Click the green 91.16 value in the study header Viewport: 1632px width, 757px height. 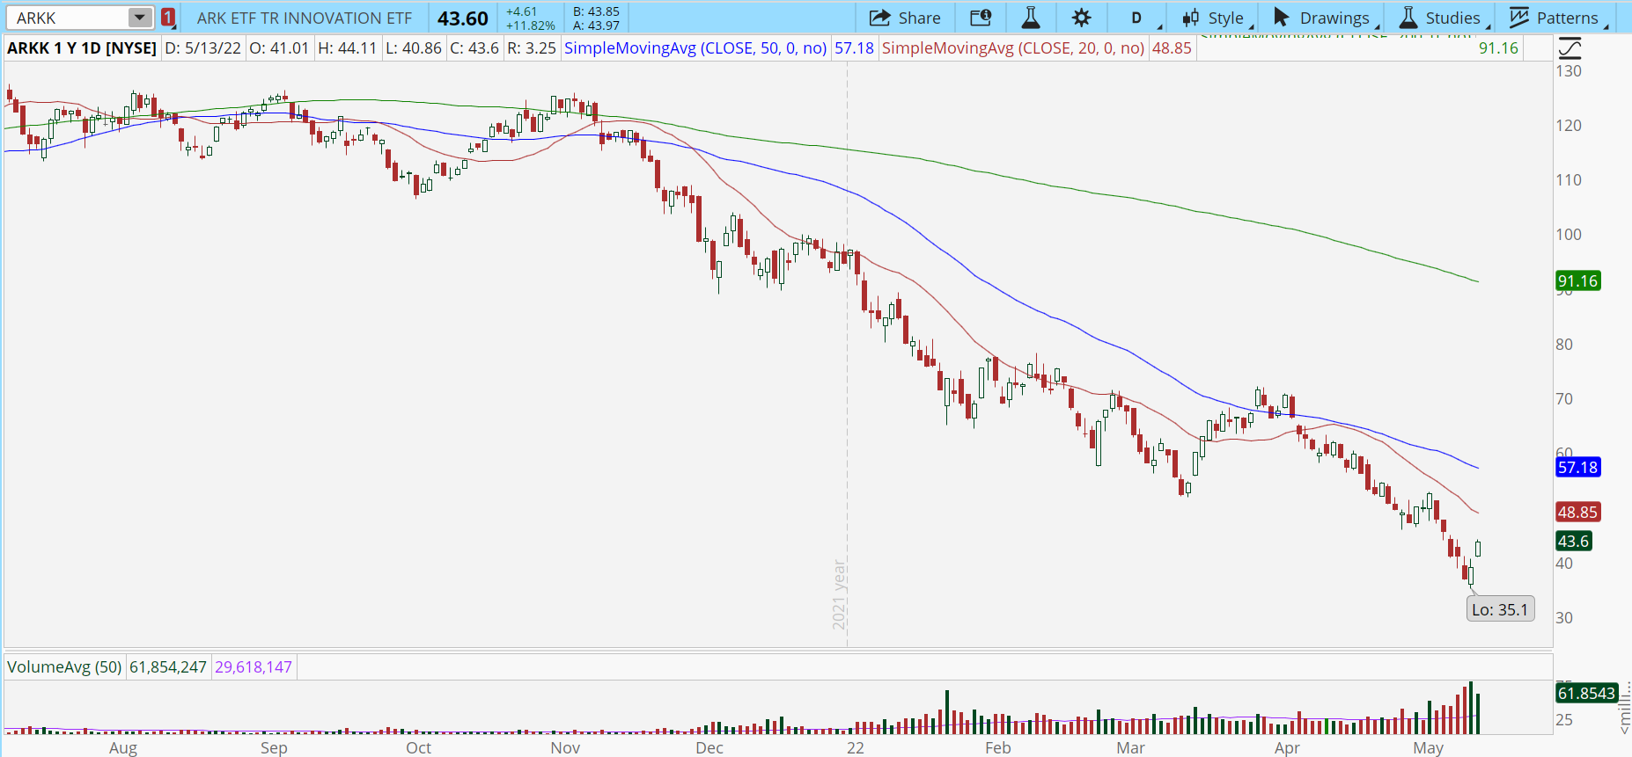[x=1499, y=48]
